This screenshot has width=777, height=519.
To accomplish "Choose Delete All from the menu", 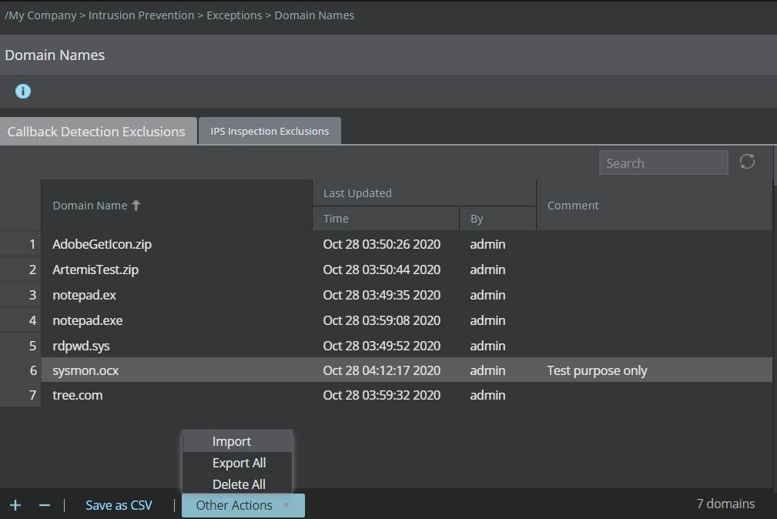I will [237, 484].
